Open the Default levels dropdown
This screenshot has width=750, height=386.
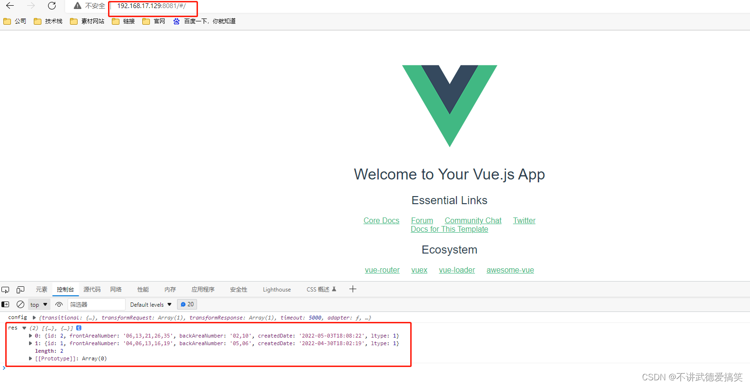click(151, 305)
